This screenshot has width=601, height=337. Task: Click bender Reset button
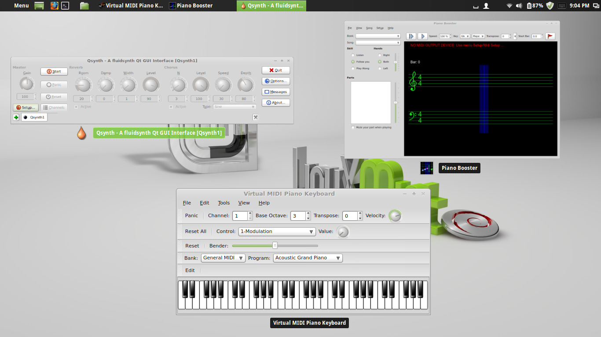coord(192,246)
